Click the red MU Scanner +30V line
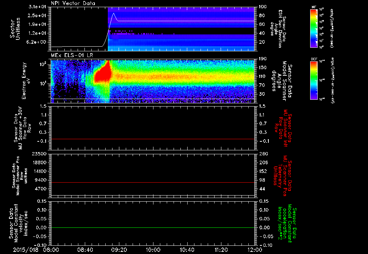This screenshot has height=254, width=368. tap(152, 139)
